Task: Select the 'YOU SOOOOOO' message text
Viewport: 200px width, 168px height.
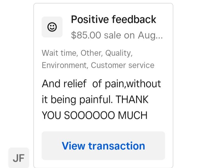Action: pyautogui.click(x=78, y=115)
